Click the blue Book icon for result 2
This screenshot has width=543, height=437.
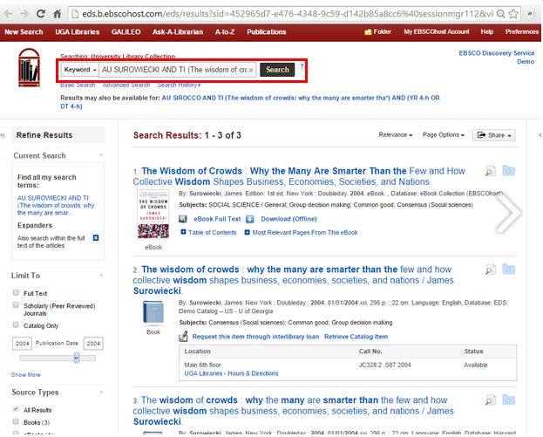[x=153, y=312]
